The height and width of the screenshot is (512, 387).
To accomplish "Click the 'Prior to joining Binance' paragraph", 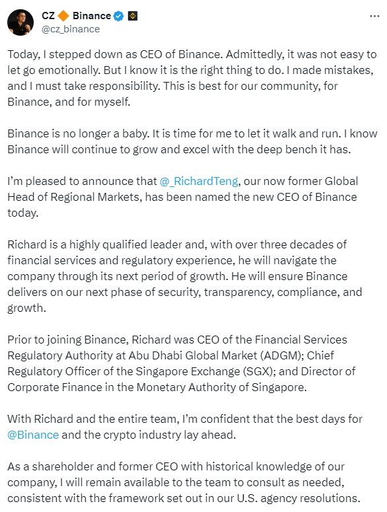I will pyautogui.click(x=182, y=363).
